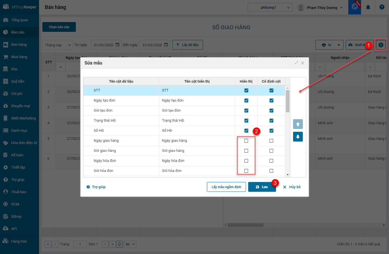Move selected column up with arrow
The height and width of the screenshot is (254, 389).
pos(298,124)
